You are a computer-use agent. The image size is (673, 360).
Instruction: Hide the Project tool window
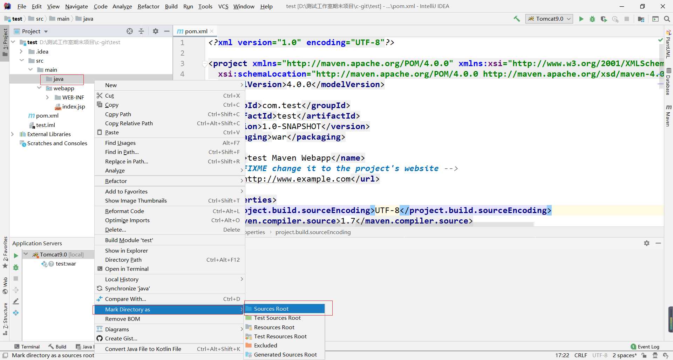point(167,31)
